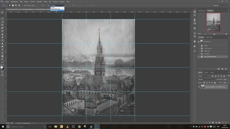Select add to selection mode
Image resolution: width=230 pixels, height=129 pixels.
pos(13,5)
